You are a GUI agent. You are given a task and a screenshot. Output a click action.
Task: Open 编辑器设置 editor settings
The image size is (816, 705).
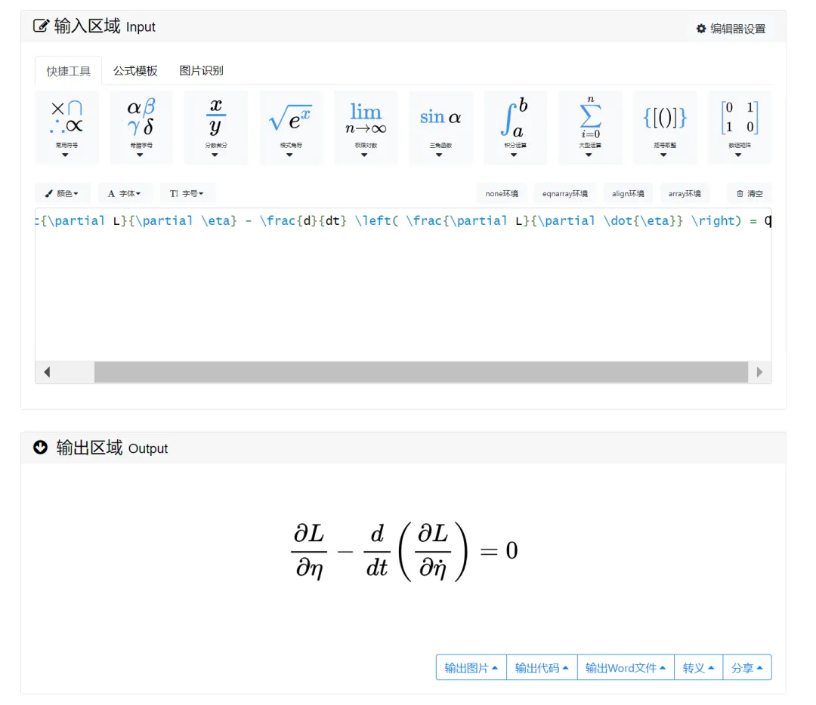pos(731,29)
